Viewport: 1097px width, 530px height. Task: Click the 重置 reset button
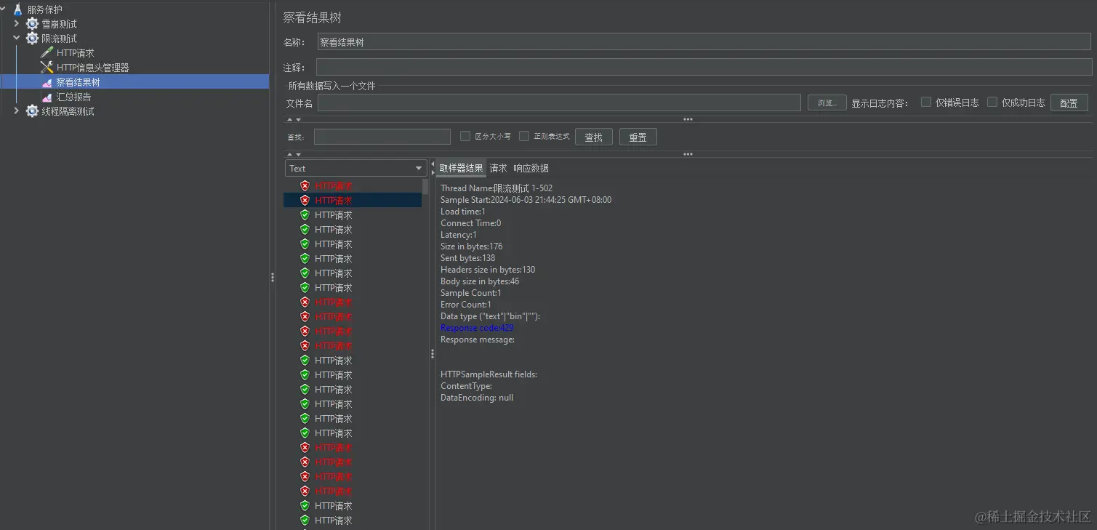(638, 137)
